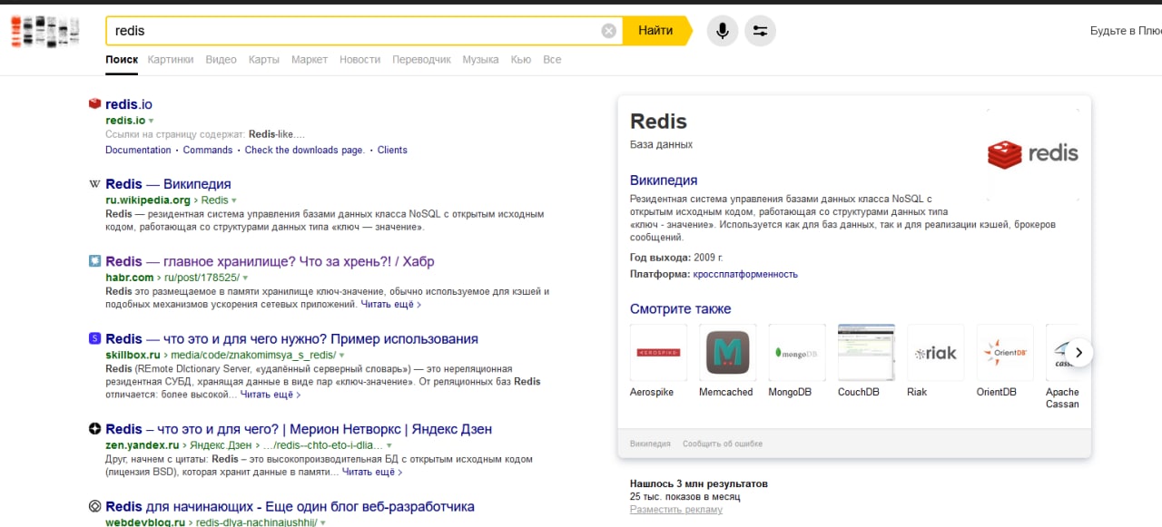Clear the search field with the X icon
Image resolution: width=1162 pixels, height=527 pixels.
point(608,31)
